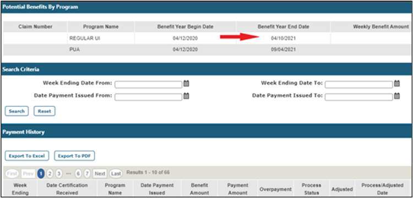
Task: Open calendar for Week Ending Date To
Action: [396, 84]
